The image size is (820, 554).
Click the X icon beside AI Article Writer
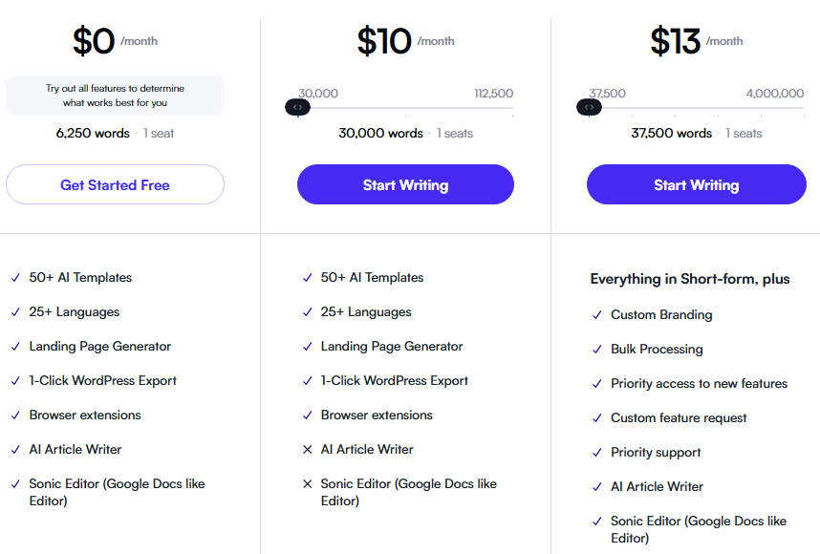click(x=308, y=450)
